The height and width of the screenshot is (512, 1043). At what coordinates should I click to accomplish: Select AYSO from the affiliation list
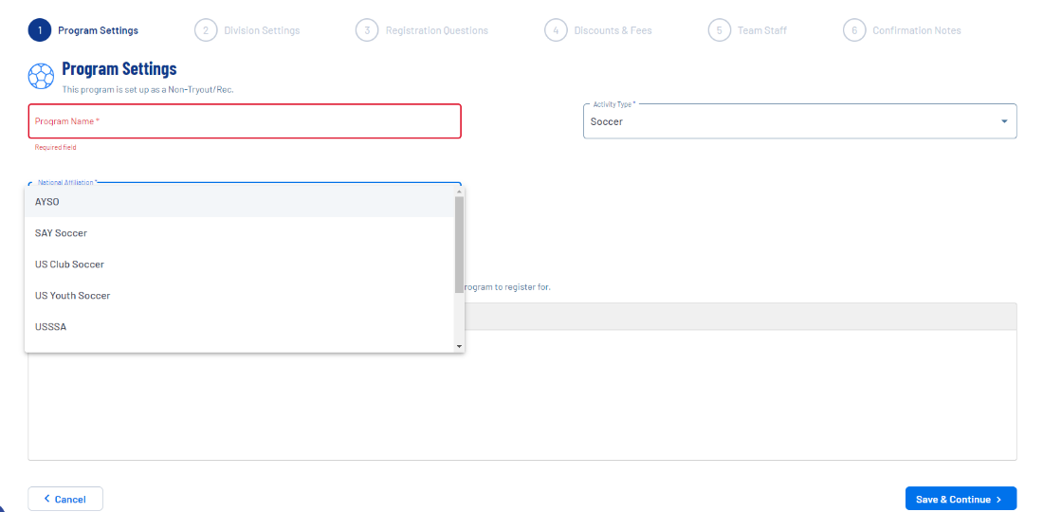click(x=47, y=202)
